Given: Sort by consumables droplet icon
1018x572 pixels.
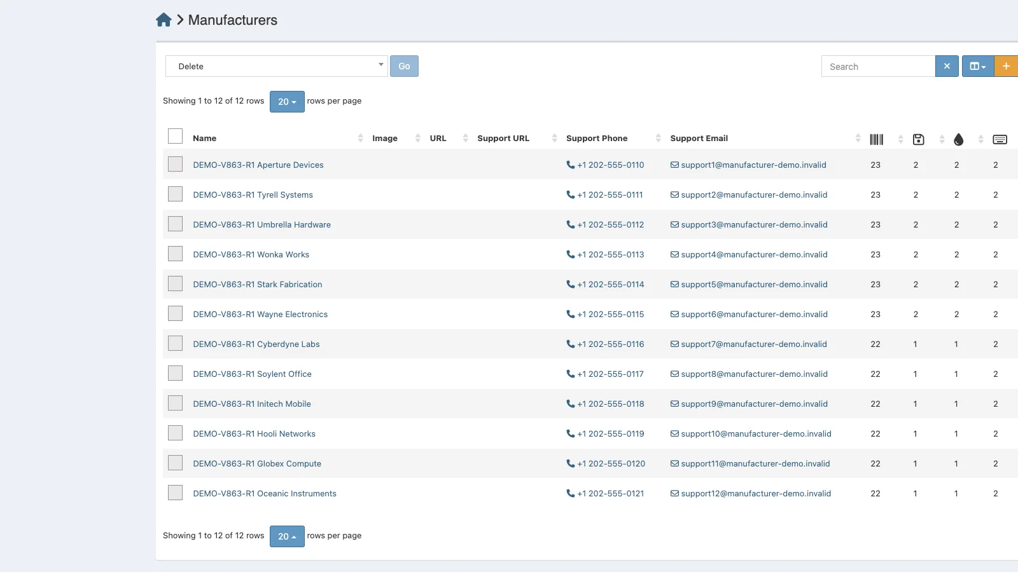Looking at the screenshot, I should [959, 139].
